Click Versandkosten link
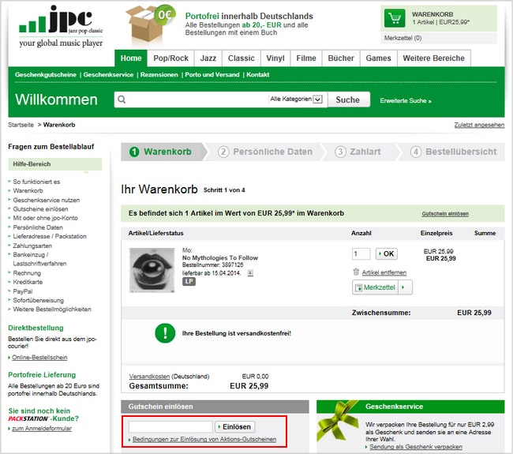Screen dimensions: 513x454 149,377
